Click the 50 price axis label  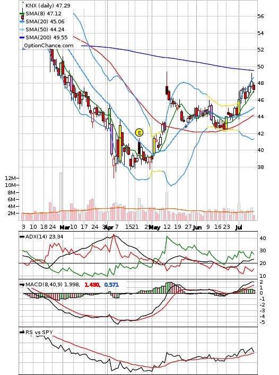(260, 66)
